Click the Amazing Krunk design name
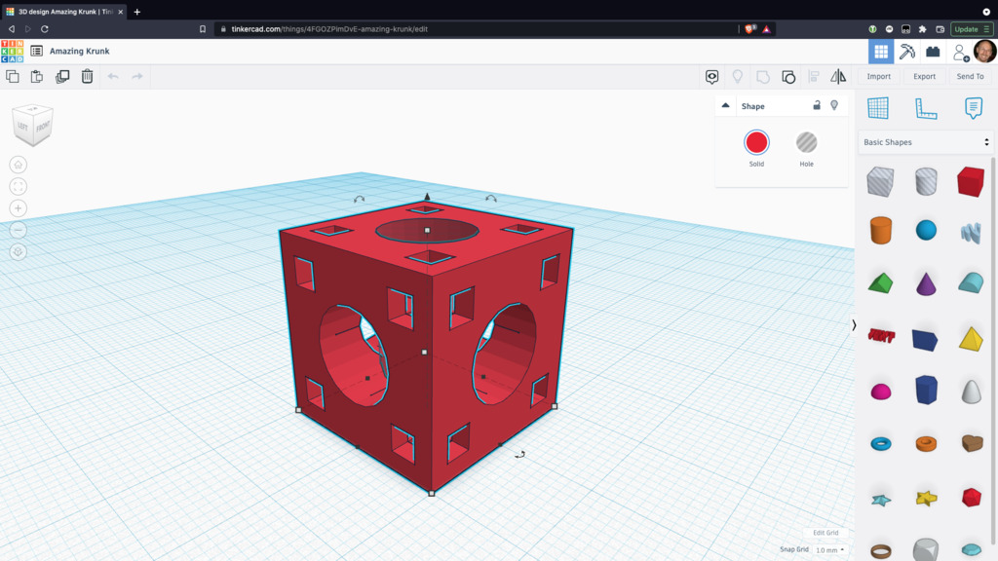The image size is (998, 561). [x=80, y=51]
